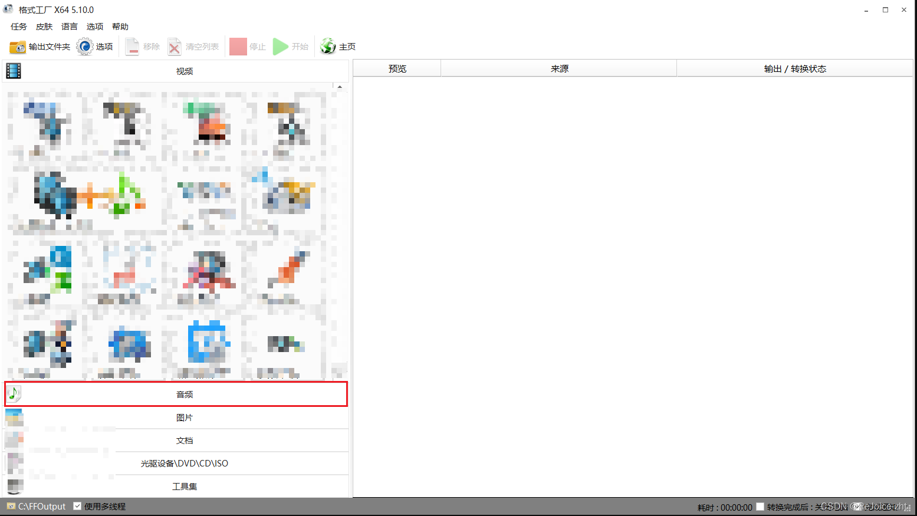Expand the 图片 category

point(176,418)
